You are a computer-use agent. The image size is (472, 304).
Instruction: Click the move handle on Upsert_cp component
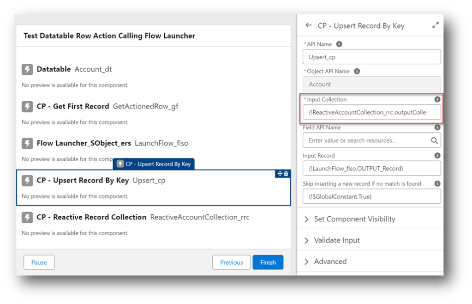pyautogui.click(x=279, y=174)
